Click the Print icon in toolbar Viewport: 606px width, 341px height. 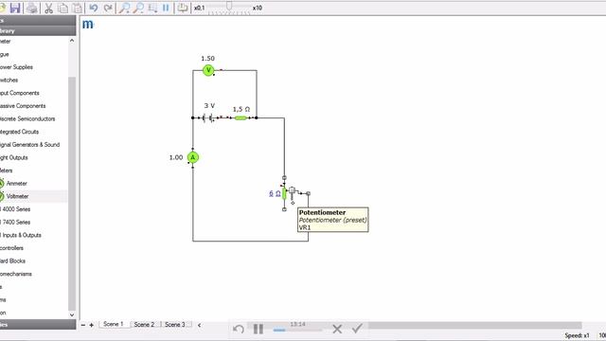32,8
